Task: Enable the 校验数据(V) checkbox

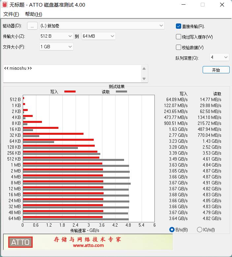Action: [178, 47]
